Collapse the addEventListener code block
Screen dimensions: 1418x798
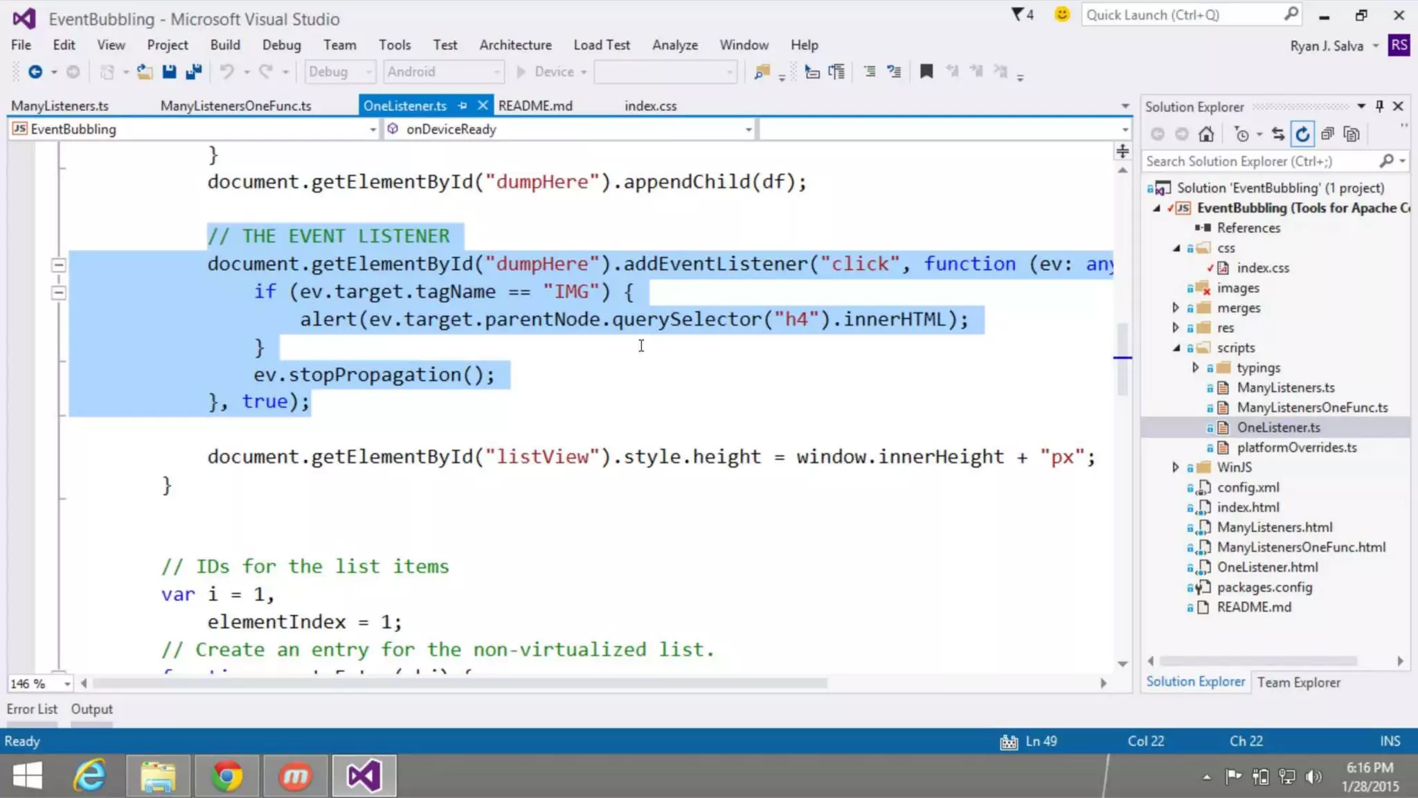(59, 265)
